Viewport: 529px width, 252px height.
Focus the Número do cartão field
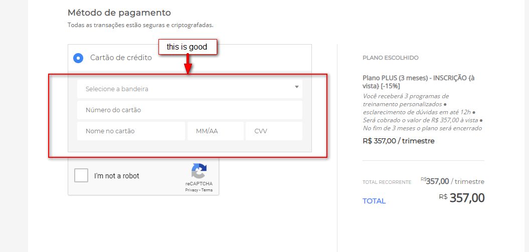pyautogui.click(x=190, y=110)
